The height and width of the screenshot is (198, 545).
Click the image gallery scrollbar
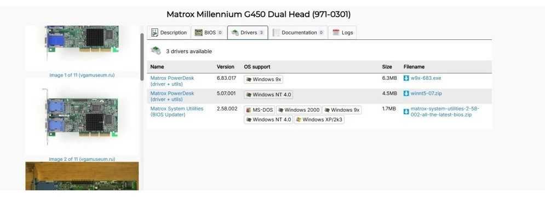pyautogui.click(x=142, y=57)
